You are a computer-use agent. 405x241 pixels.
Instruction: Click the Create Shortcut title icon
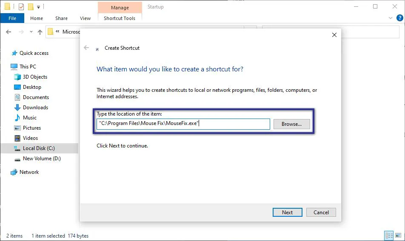[x=97, y=49]
